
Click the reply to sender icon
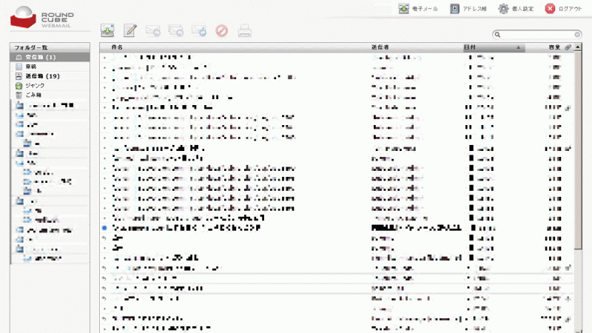pyautogui.click(x=153, y=30)
